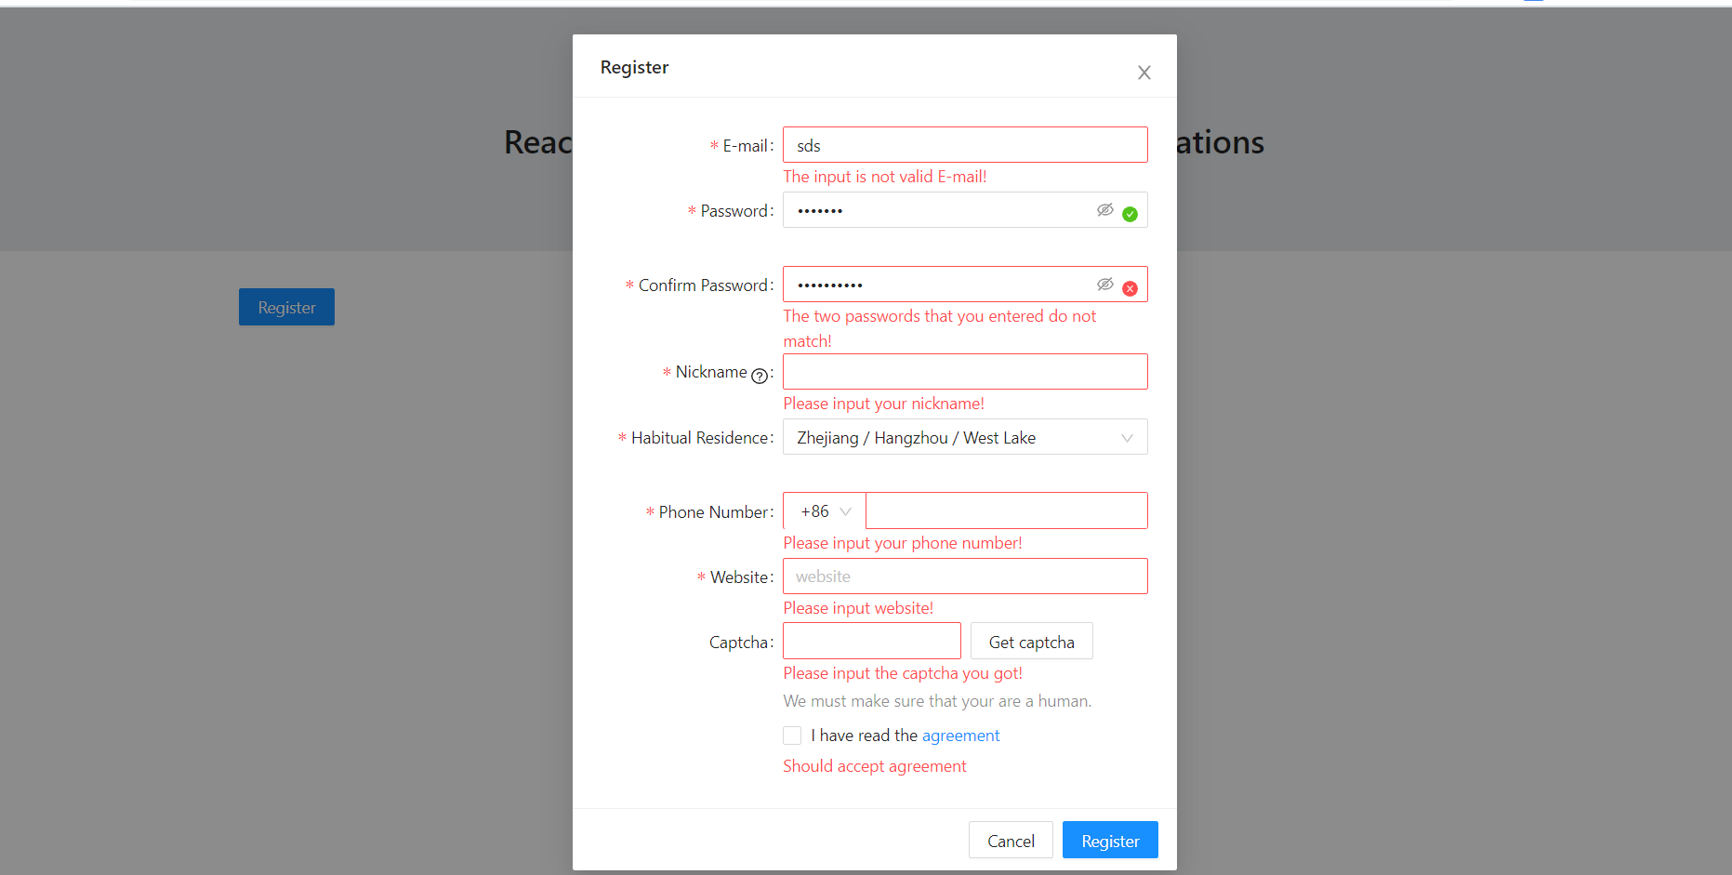Image resolution: width=1732 pixels, height=875 pixels.
Task: Dismiss the Register dialog with the X icon
Action: click(1144, 72)
